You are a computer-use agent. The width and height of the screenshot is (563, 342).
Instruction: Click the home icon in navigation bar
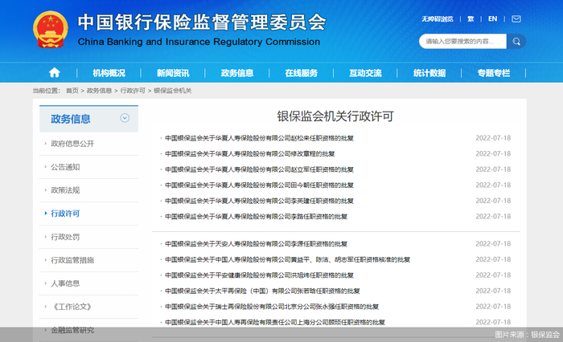[54, 72]
